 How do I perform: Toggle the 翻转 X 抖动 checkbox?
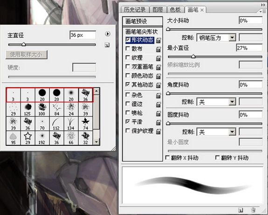point(168,157)
